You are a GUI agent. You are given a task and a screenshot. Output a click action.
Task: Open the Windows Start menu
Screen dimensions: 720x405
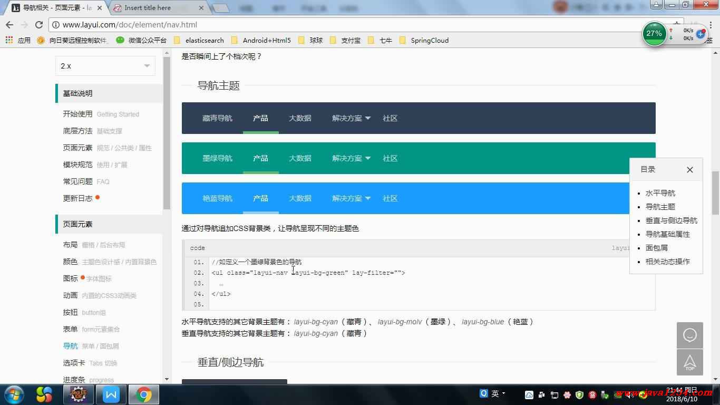coord(14,394)
